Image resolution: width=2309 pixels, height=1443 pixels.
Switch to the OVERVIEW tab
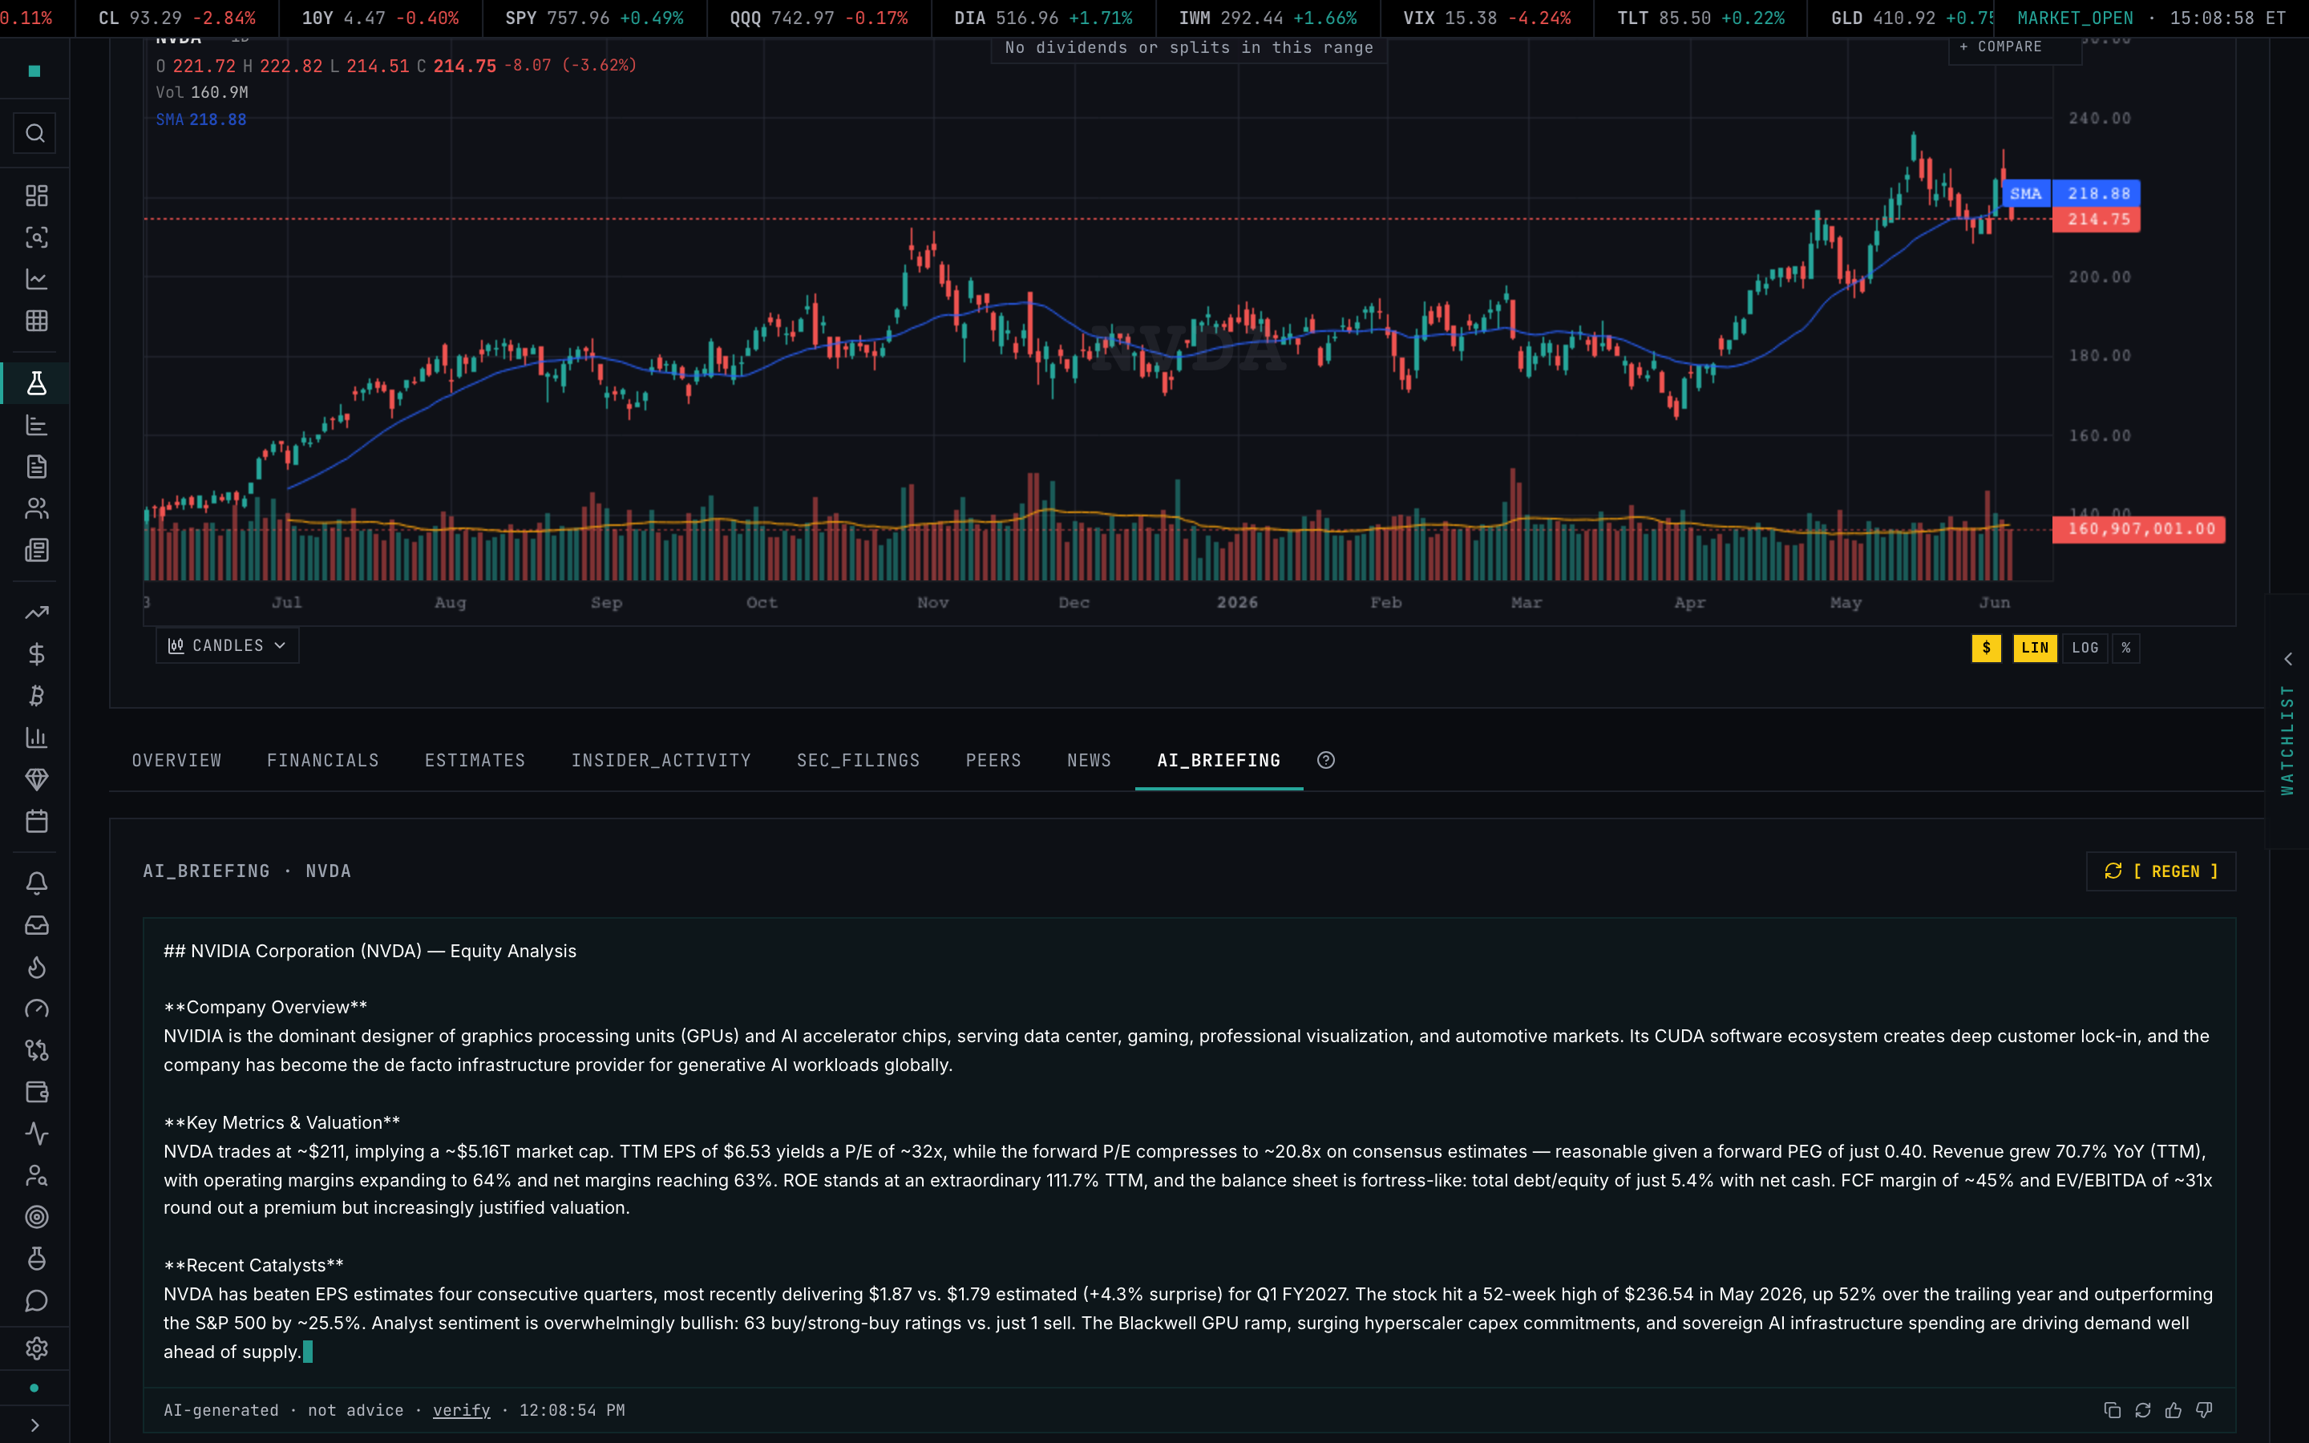tap(176, 761)
